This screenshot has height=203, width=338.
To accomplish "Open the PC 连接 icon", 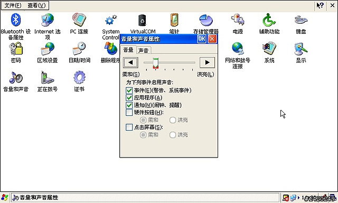I will (79, 20).
